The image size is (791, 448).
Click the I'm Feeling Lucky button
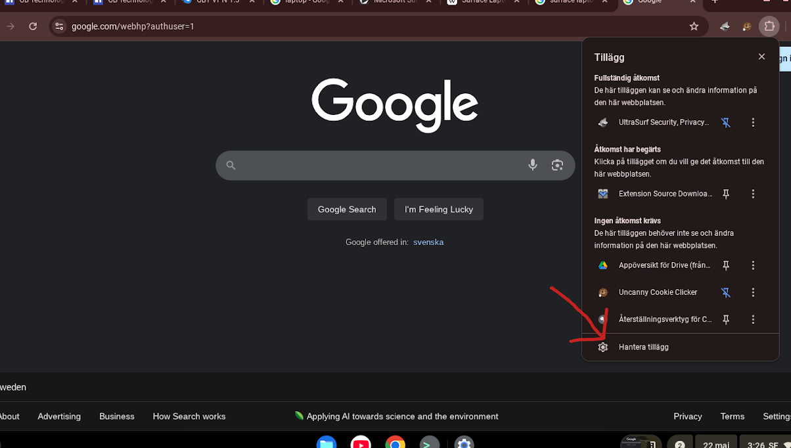tap(439, 209)
